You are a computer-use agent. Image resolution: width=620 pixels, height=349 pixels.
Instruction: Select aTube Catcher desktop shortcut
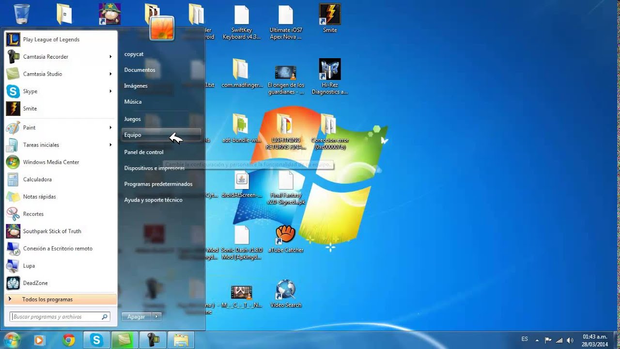pyautogui.click(x=286, y=239)
